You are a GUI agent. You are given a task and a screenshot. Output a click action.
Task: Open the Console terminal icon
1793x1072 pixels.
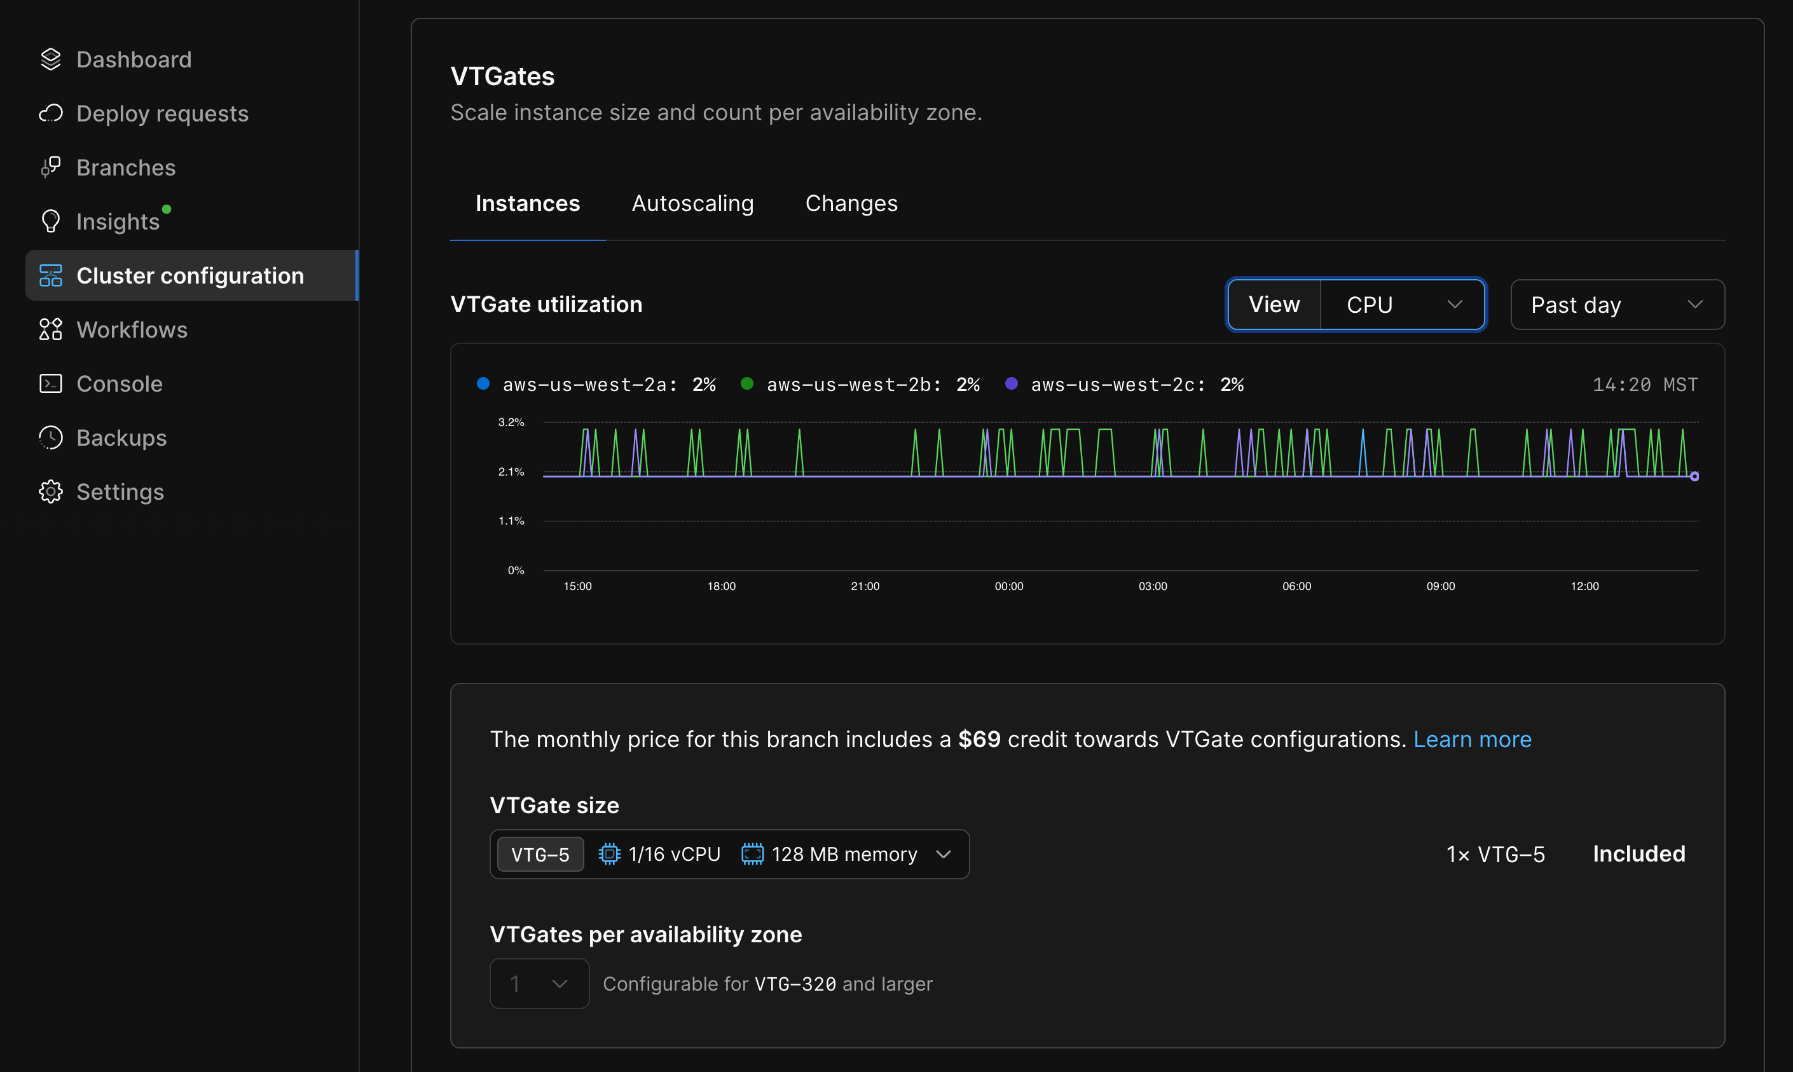coord(51,383)
